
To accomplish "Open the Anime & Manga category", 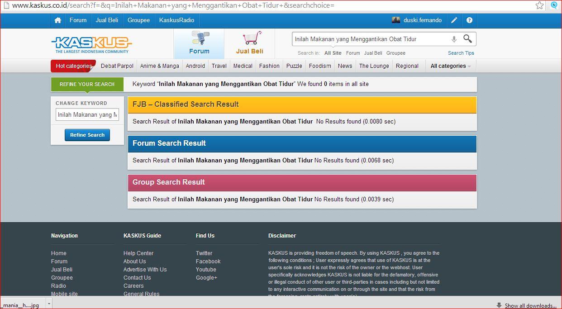I will [x=160, y=66].
